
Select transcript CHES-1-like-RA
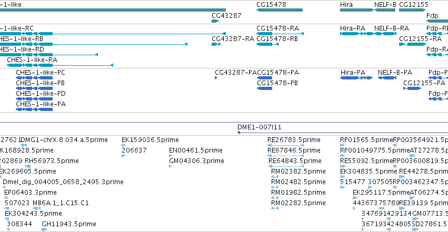[x=60, y=65]
